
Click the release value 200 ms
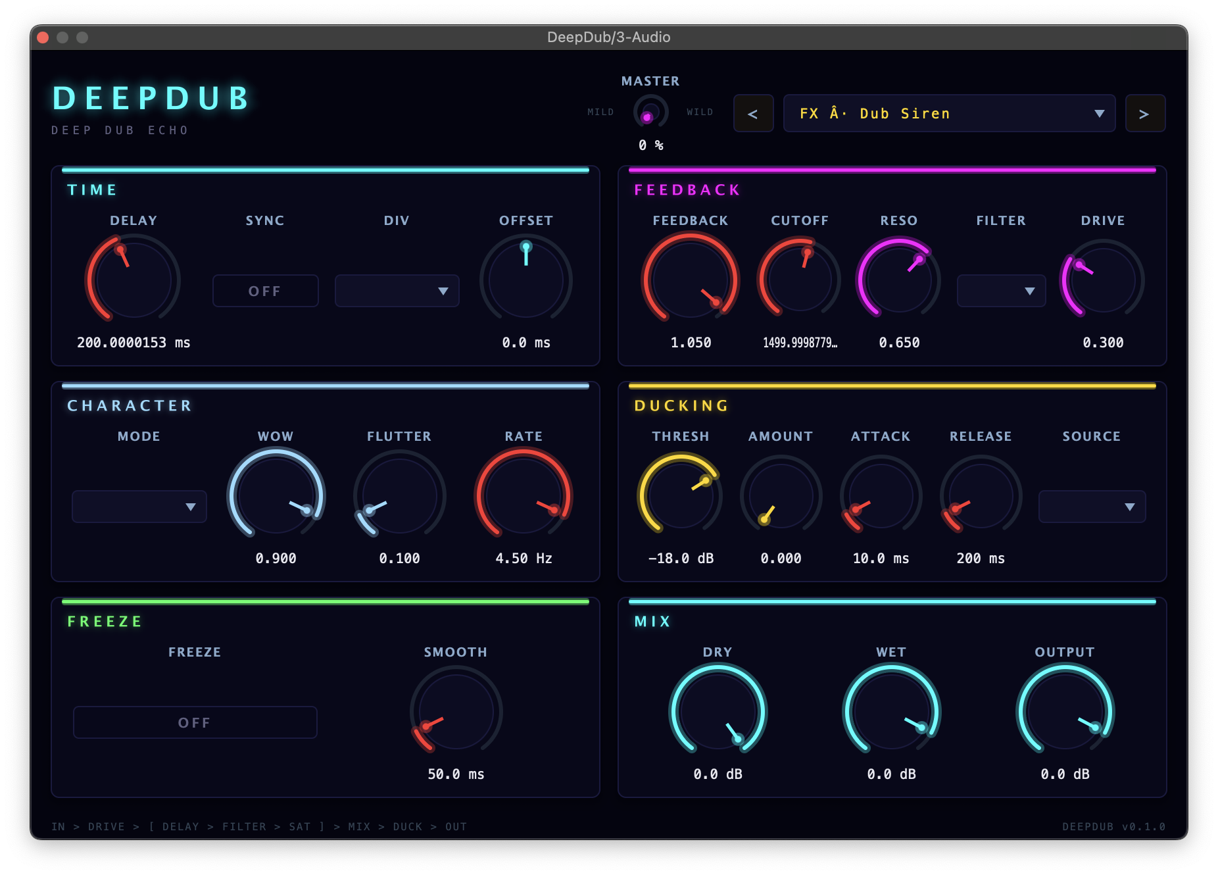click(981, 559)
